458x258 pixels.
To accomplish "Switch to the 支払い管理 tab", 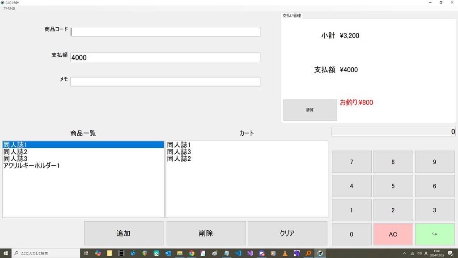I will (x=292, y=16).
